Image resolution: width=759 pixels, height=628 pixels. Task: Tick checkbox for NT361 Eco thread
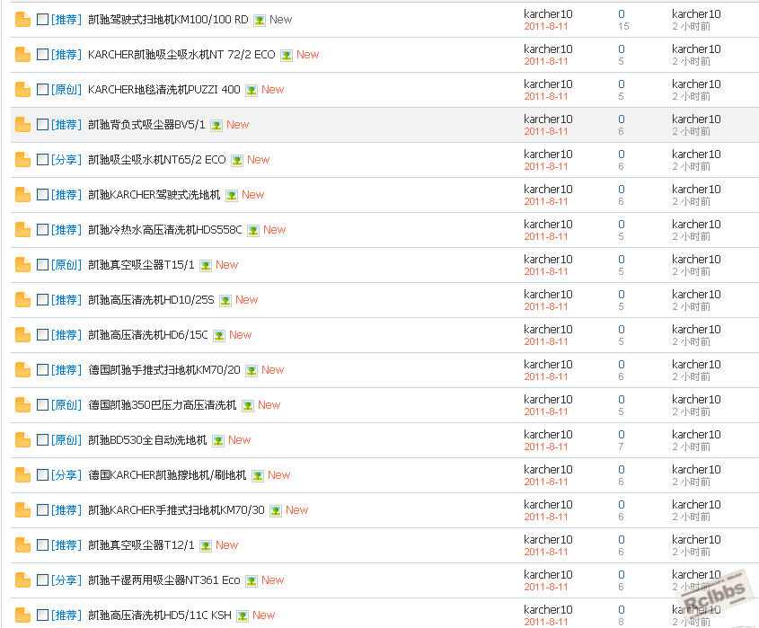(42, 579)
